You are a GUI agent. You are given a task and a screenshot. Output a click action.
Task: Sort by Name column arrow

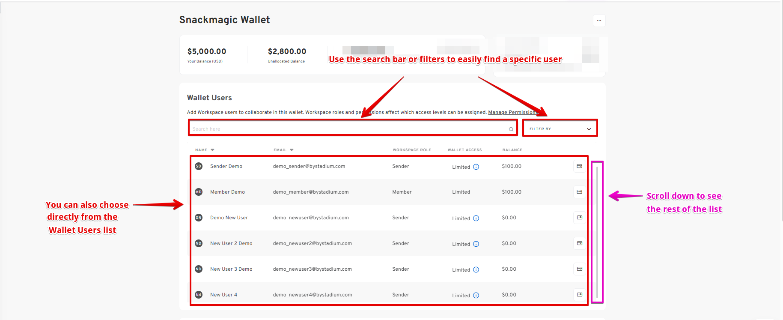tap(212, 150)
